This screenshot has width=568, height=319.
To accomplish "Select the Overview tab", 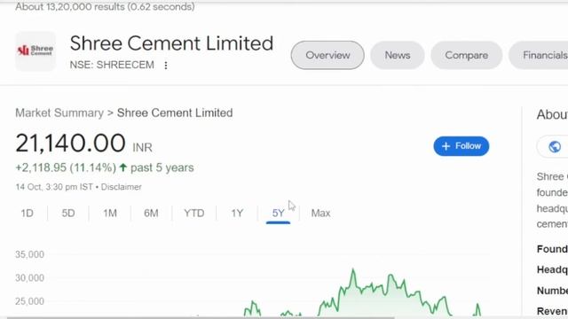I will pos(327,55).
